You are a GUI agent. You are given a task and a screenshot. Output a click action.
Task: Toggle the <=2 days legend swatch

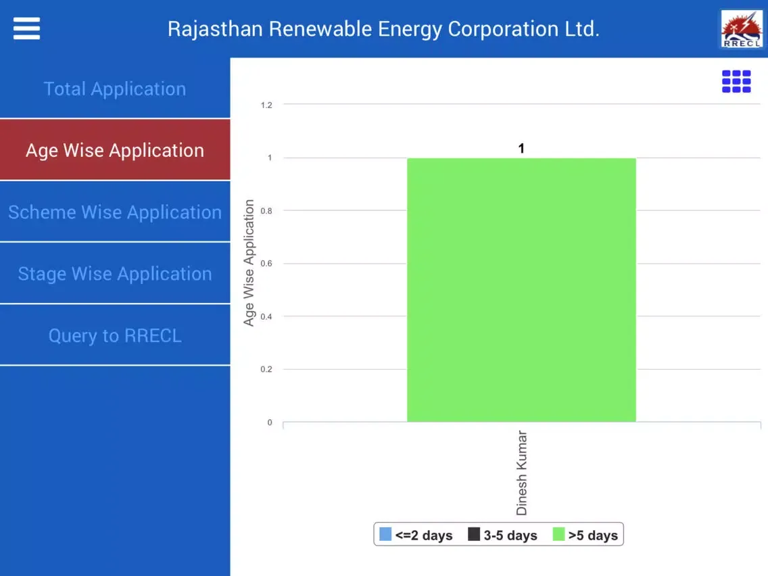pyautogui.click(x=385, y=534)
